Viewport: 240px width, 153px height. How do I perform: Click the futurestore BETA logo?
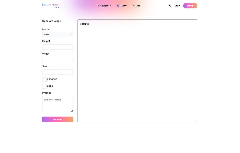click(51, 6)
